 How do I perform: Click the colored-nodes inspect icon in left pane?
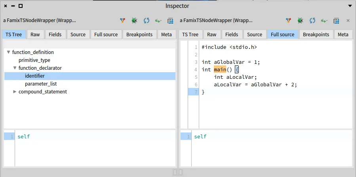123,20
